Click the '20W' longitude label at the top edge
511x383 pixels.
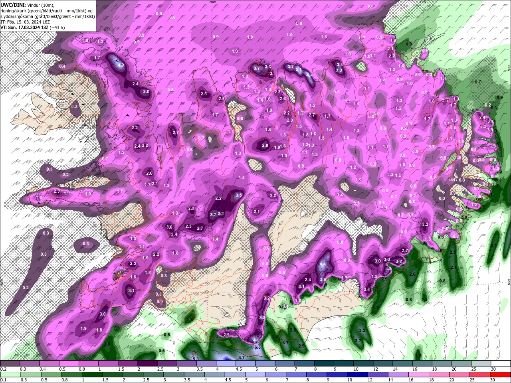(x=212, y=2)
